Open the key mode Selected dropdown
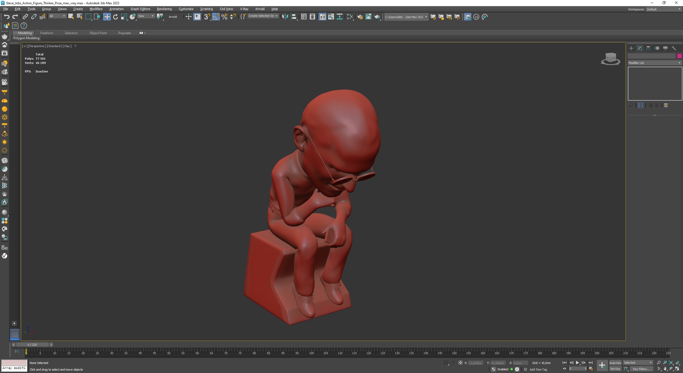This screenshot has height=373, width=683. 638,363
